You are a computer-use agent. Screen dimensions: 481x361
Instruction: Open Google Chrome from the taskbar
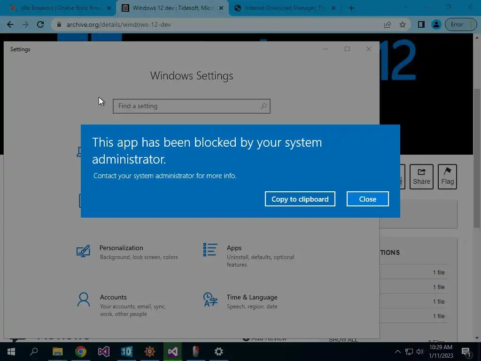81,352
